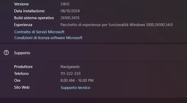Open the Contratto di Servizi Microsoft link
Viewport: 187px width, 103px height.
tap(39, 32)
